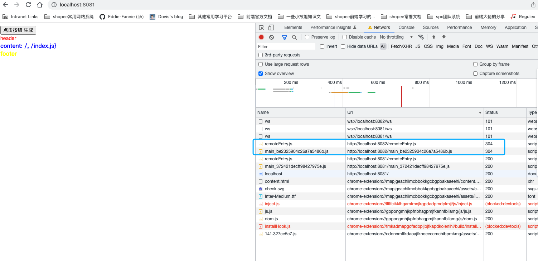The image size is (538, 261).
Task: Select the inspect element picker icon
Action: click(x=262, y=27)
